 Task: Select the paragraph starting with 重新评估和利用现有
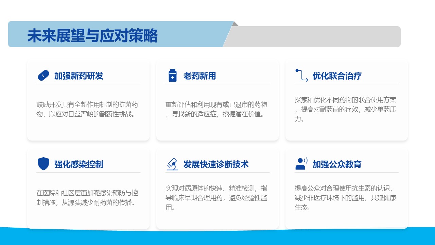click(216, 109)
